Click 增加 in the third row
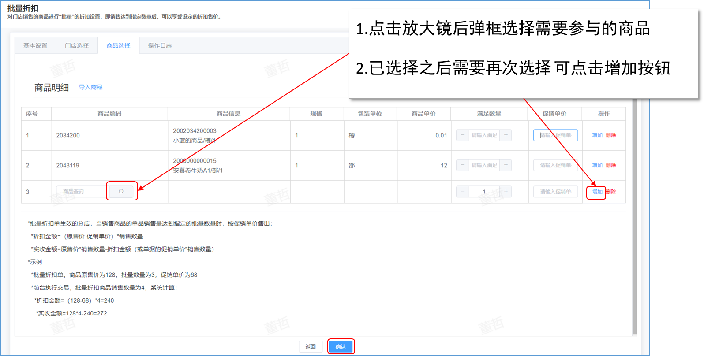Screen dimensions: 704x356 coord(597,192)
